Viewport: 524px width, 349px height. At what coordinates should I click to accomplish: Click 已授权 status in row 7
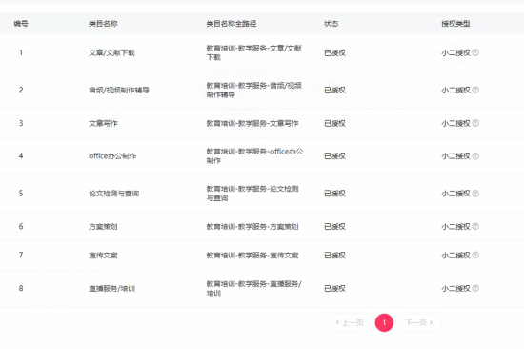334,256
